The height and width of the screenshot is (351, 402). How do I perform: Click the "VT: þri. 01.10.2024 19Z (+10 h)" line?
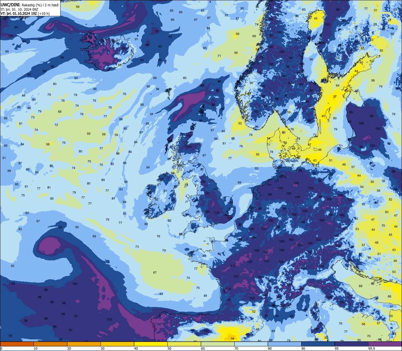25,14
